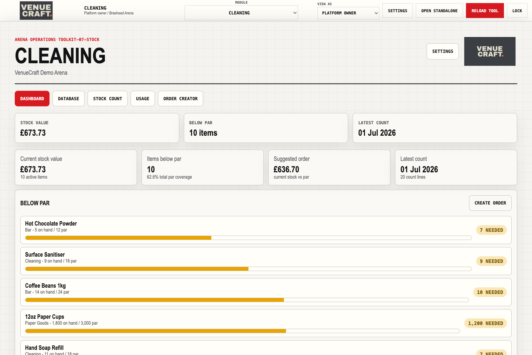The height and width of the screenshot is (355, 532).
Task: Click the STOCK VALUE £673.73 summary card
Action: (x=97, y=128)
